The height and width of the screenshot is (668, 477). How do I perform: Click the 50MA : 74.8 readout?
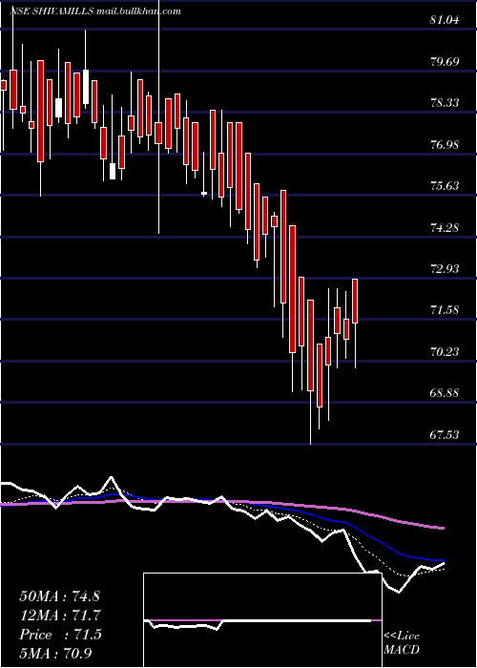pos(59,596)
